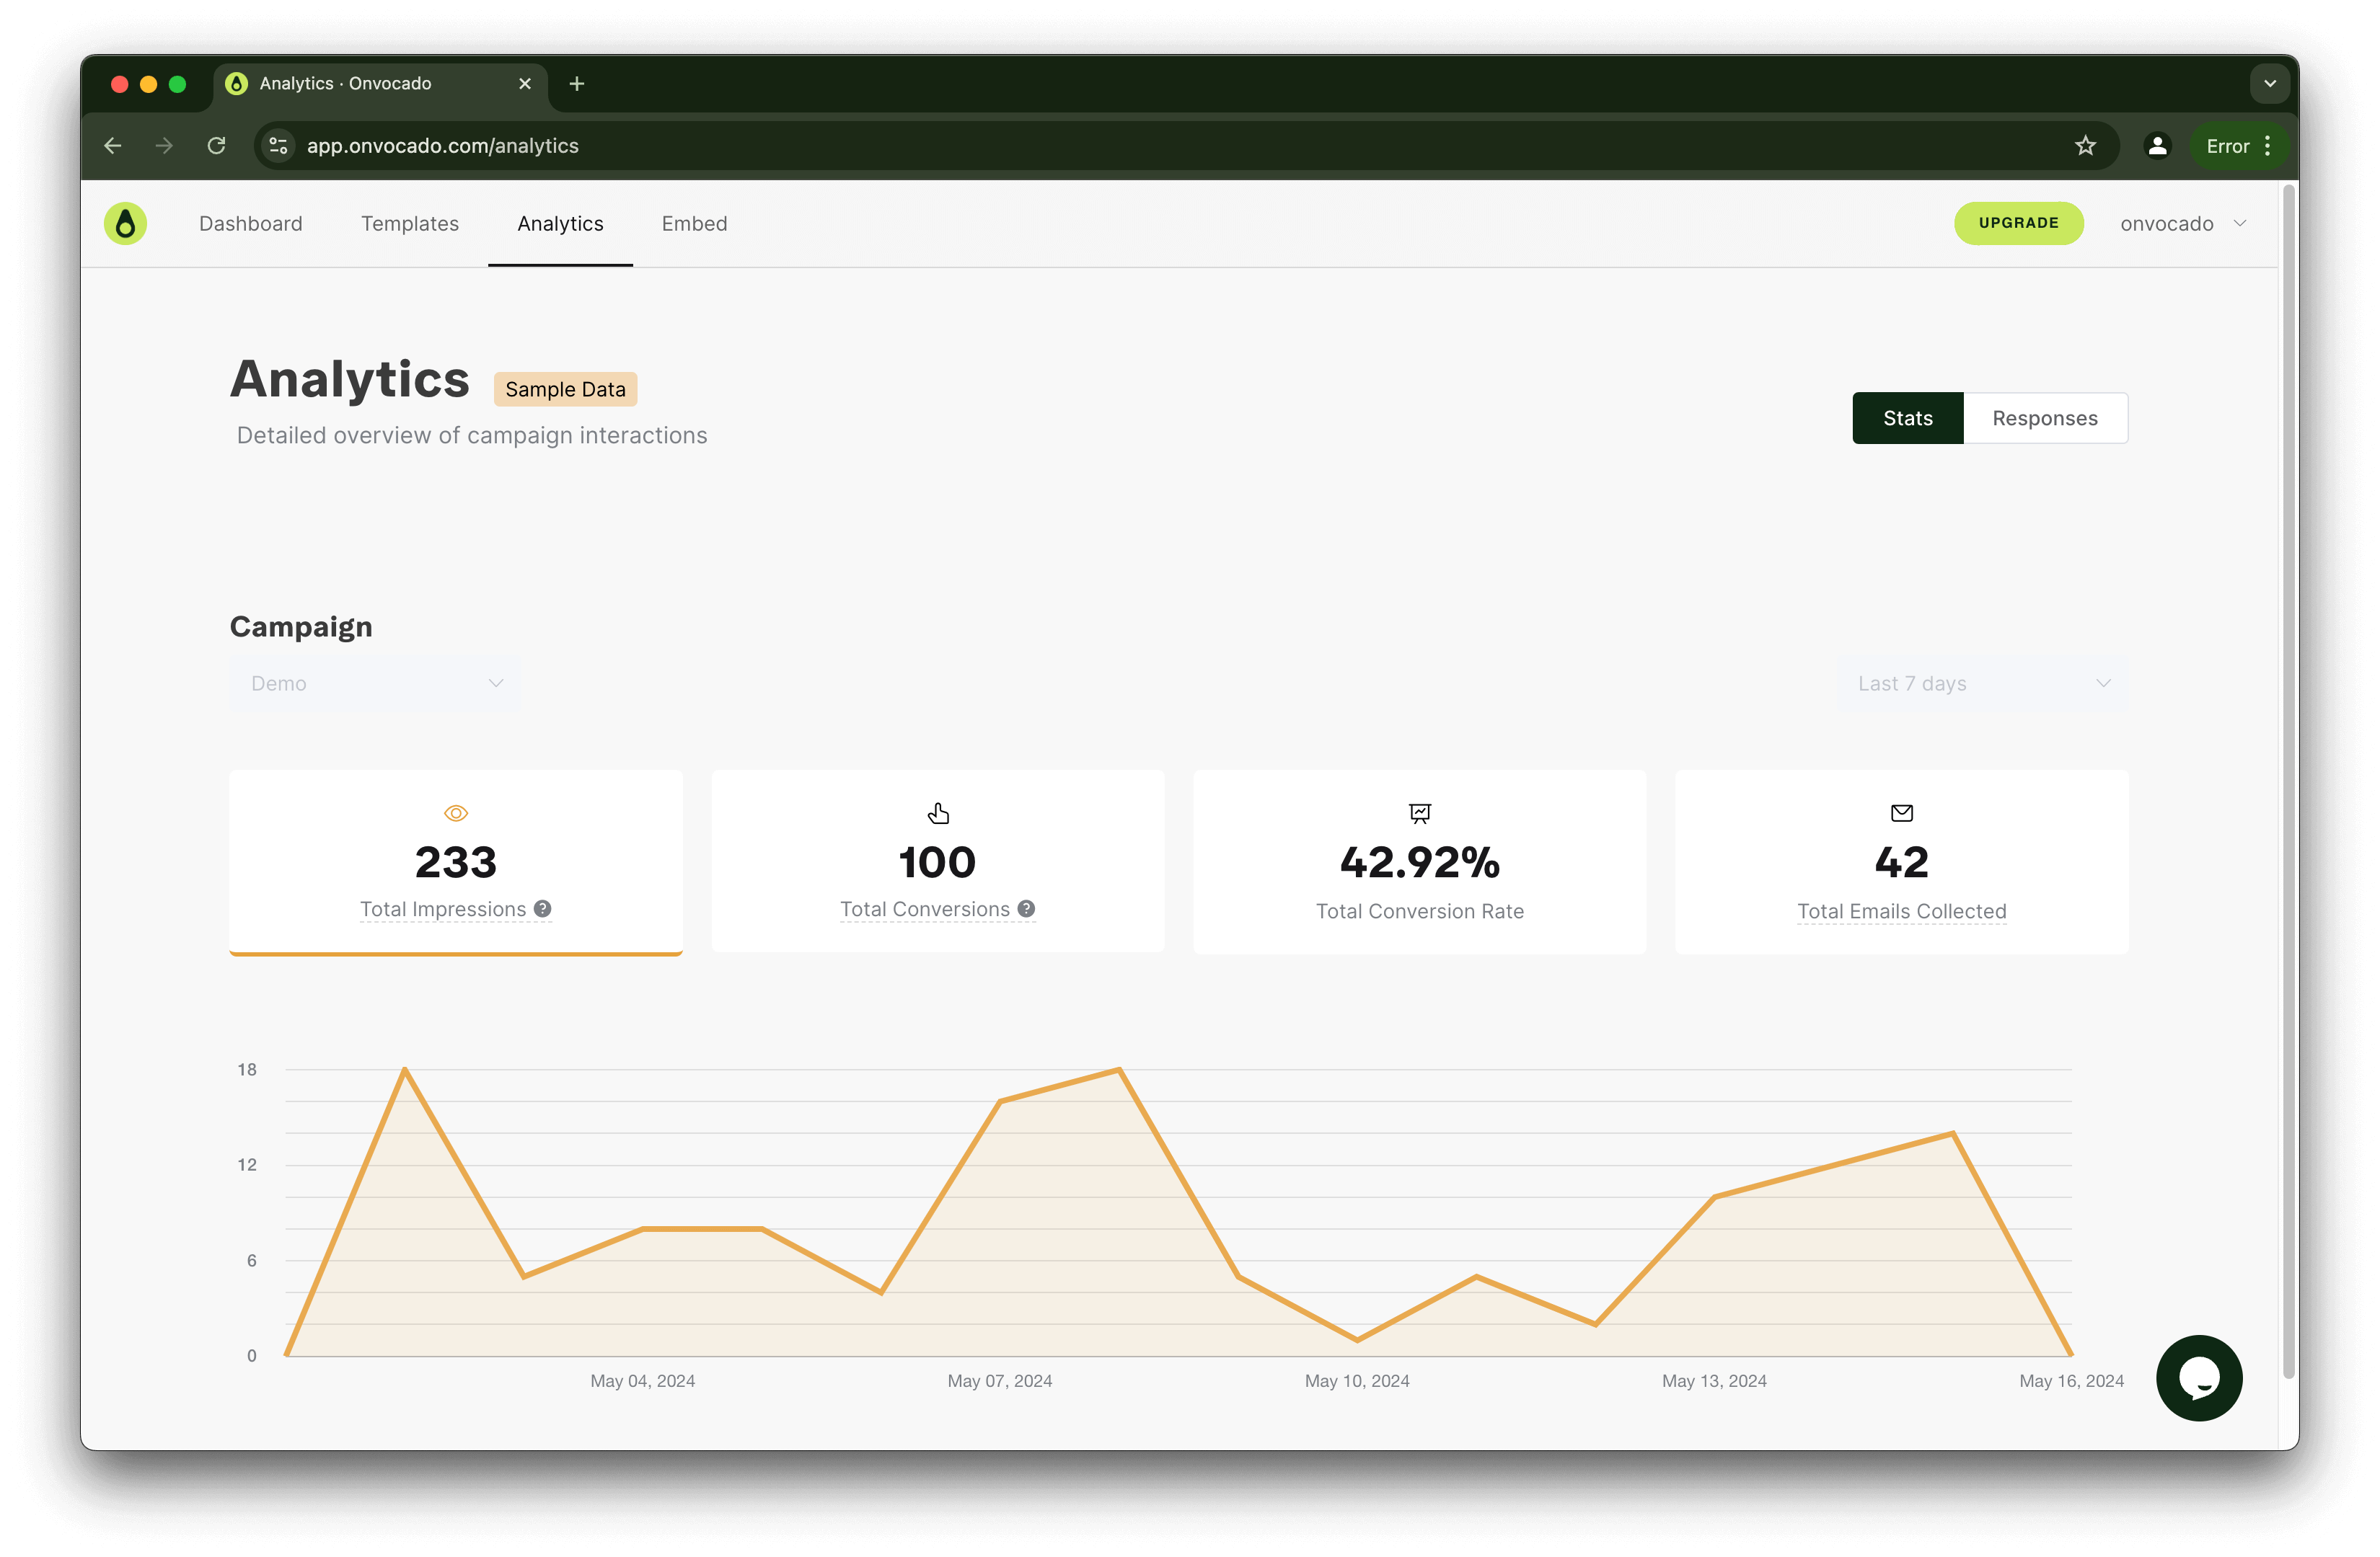Click help icon beside Total Impressions
Screen dimensions: 2380x1557
click(x=542, y=908)
